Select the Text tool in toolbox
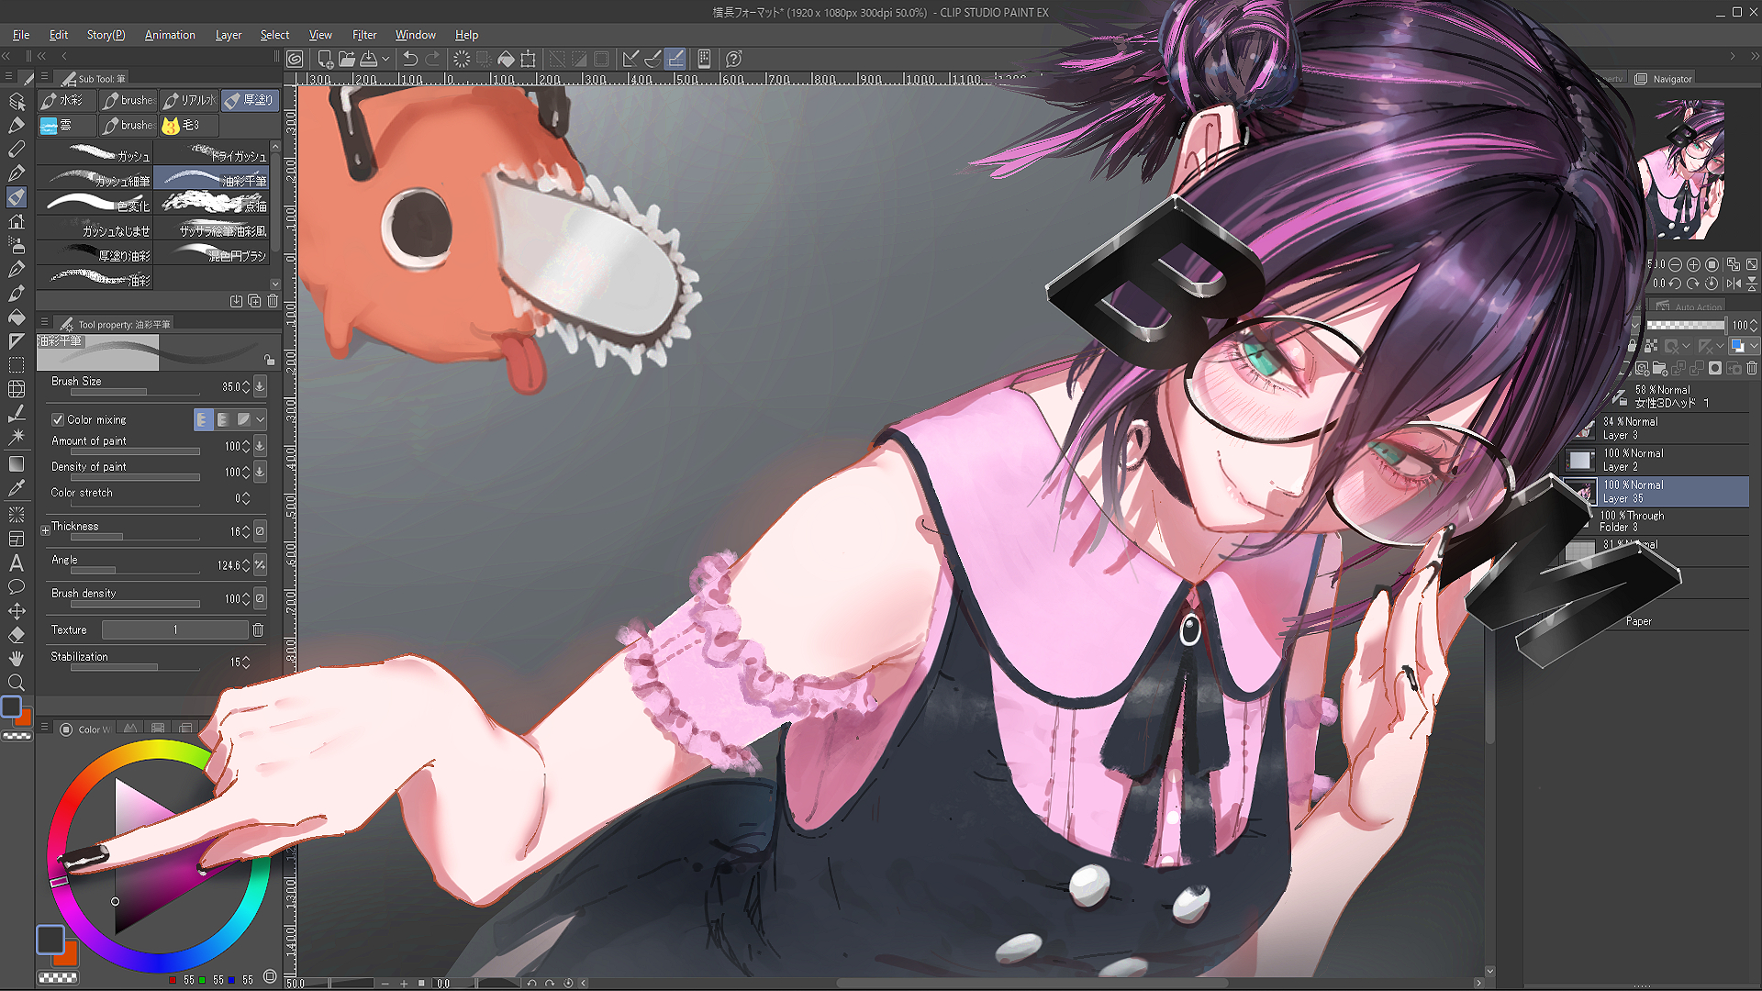This screenshot has height=991, width=1762. [17, 563]
